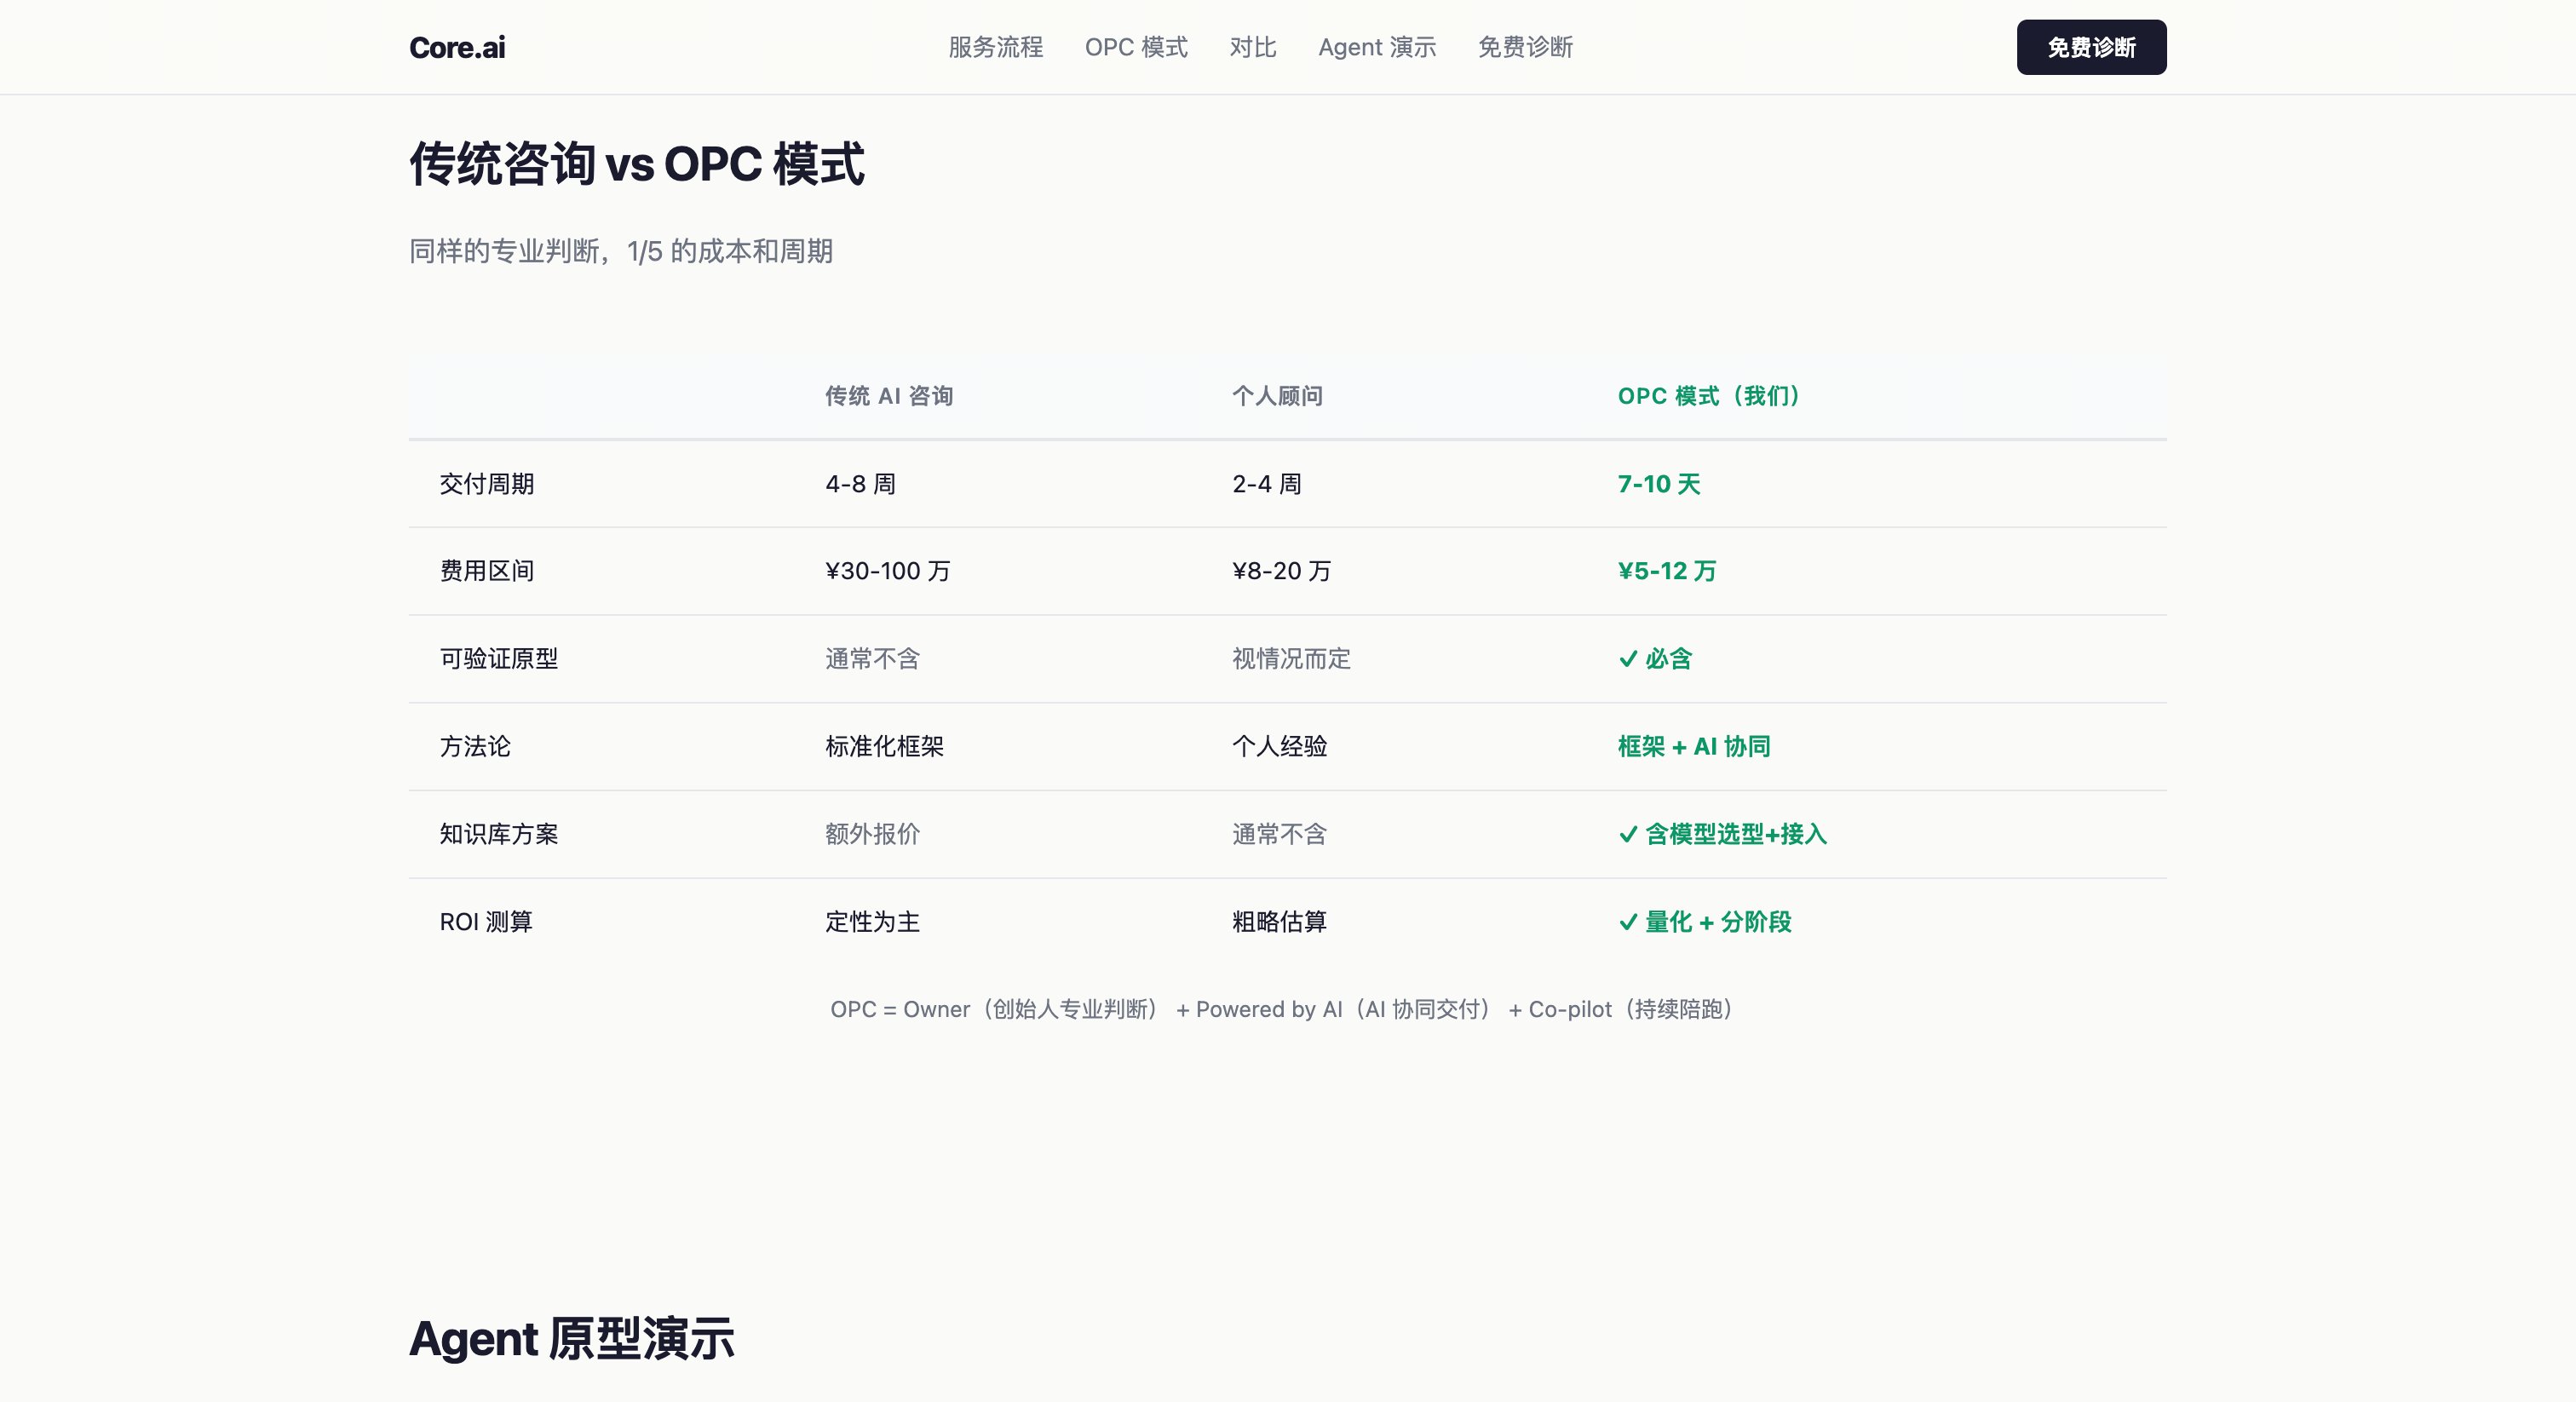The height and width of the screenshot is (1402, 2576).
Task: Click row label ROI 测算
Action: click(x=486, y=922)
